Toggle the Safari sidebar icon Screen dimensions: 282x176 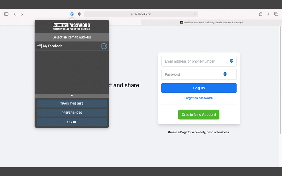tap(6, 14)
